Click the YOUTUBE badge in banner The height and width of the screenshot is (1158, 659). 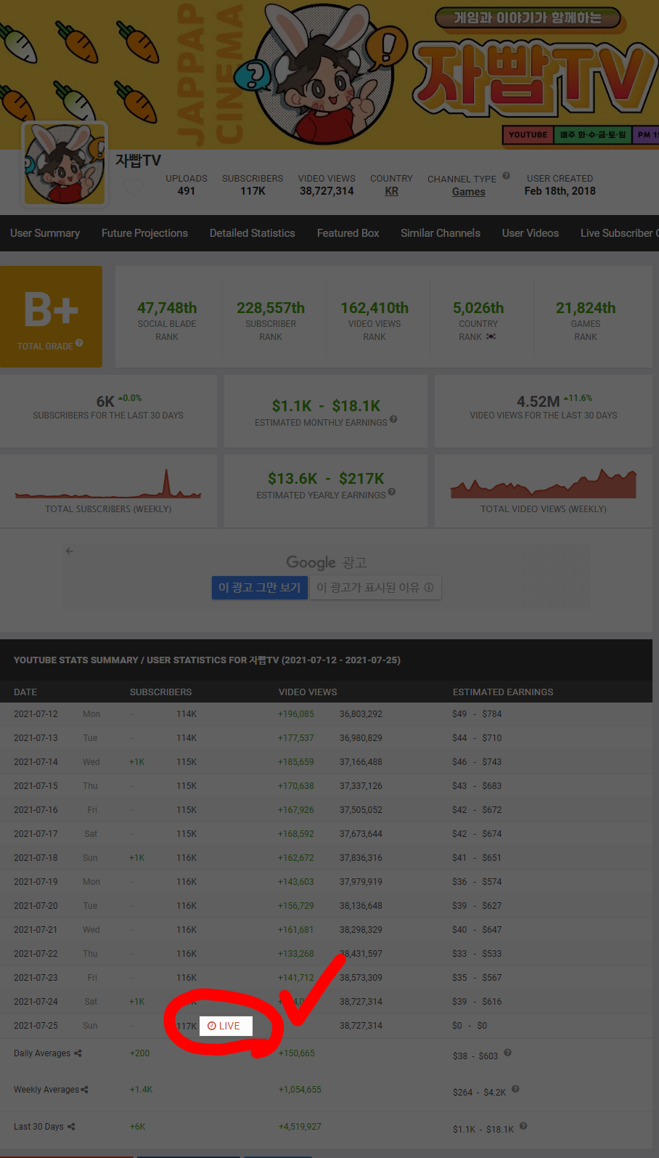(528, 135)
